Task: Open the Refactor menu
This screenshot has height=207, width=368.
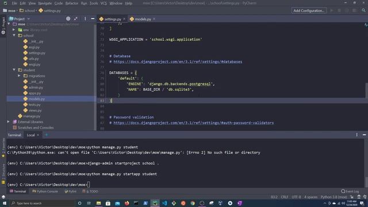Action: (72, 3)
